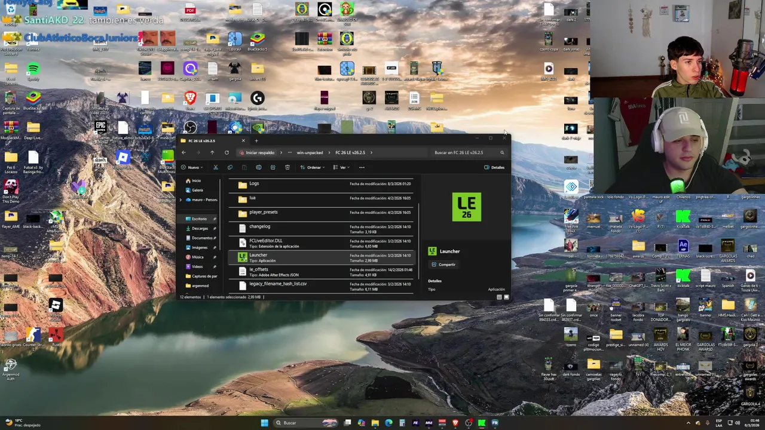Toggle the Detalles pane button
Viewport: 765px width, 430px height.
(x=494, y=167)
